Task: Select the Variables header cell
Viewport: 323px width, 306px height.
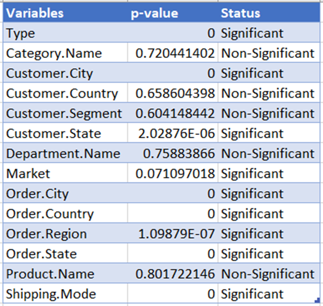Action: click(65, 13)
